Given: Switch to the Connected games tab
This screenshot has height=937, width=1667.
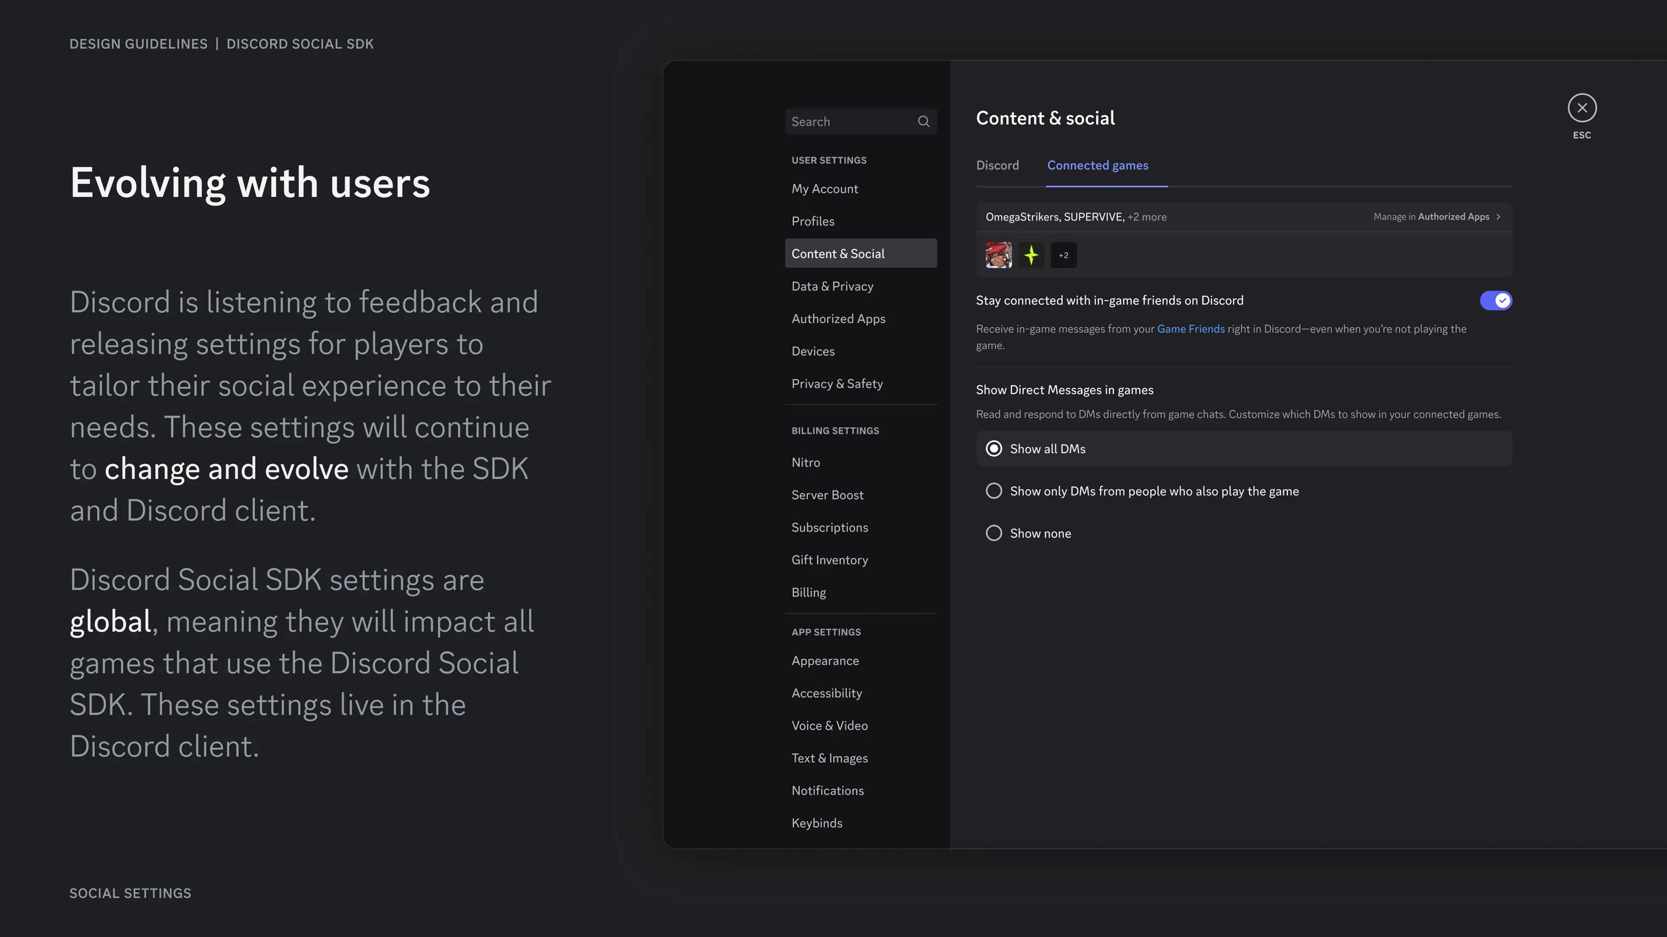Looking at the screenshot, I should click(x=1097, y=166).
